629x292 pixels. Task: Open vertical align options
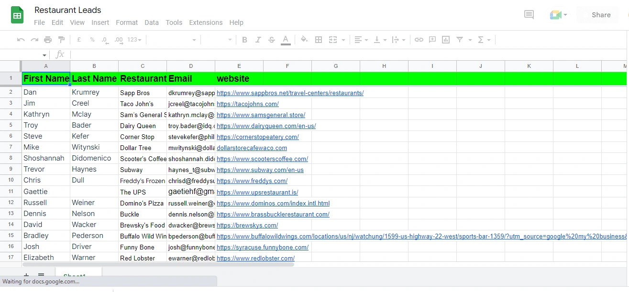pyautogui.click(x=380, y=40)
